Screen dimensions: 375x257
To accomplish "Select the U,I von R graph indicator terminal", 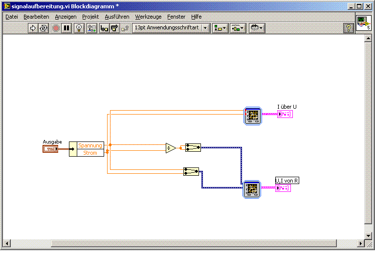I will click(x=283, y=188).
